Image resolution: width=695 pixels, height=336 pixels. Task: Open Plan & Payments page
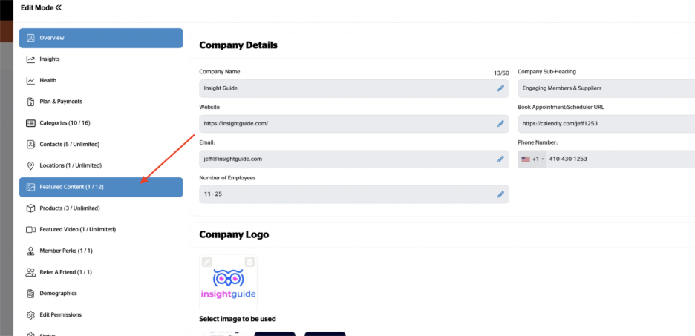[x=61, y=102]
